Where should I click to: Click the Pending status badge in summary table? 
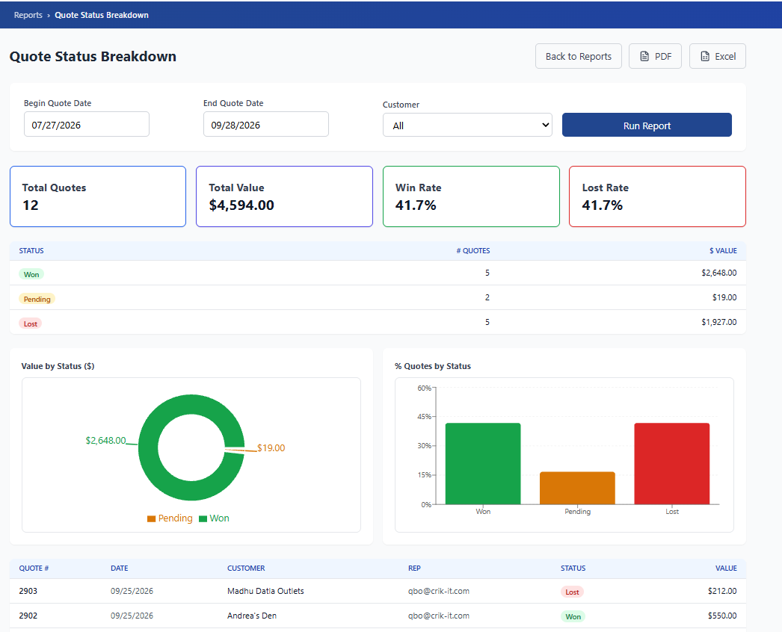[37, 299]
